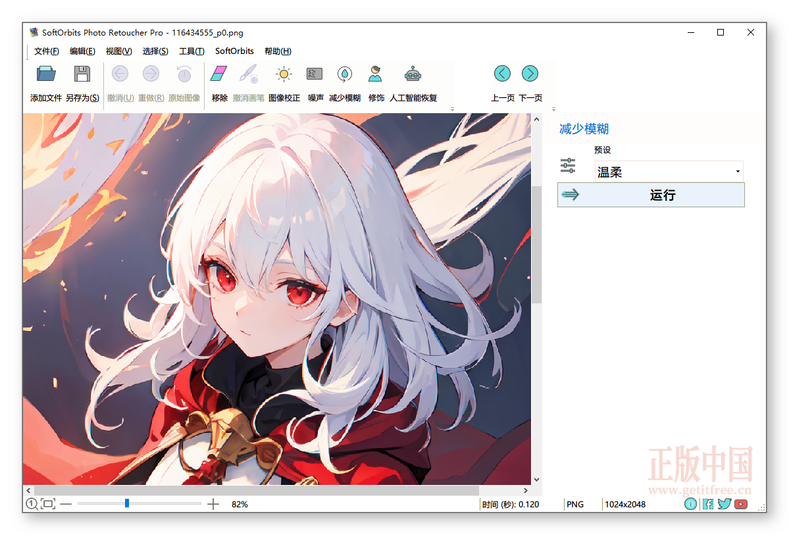The height and width of the screenshot is (535, 789).
Task: Click the 添加文件 (add file) folder icon
Action: (46, 74)
